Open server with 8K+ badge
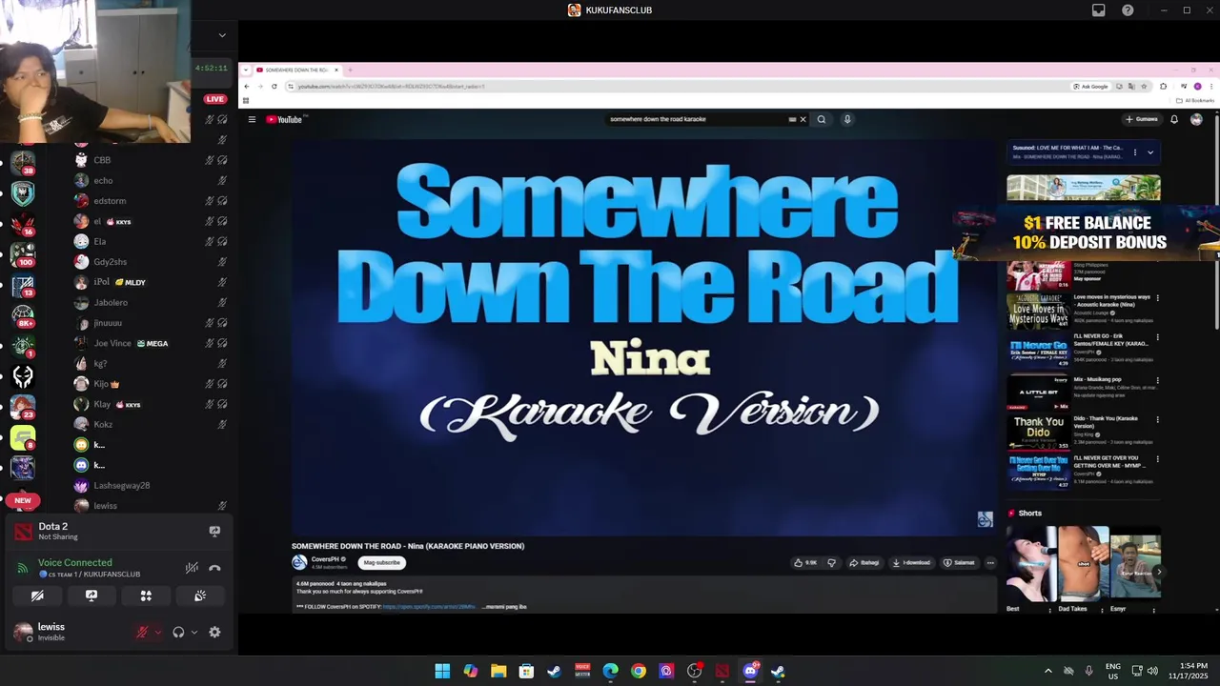1220x686 pixels. pyautogui.click(x=23, y=315)
